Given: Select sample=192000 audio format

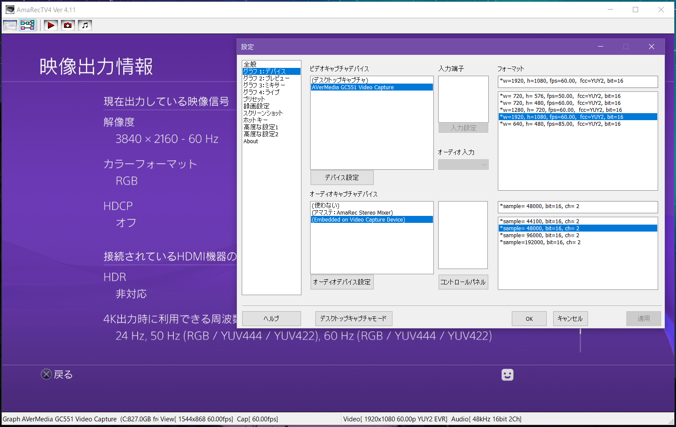Looking at the screenshot, I should (578, 242).
